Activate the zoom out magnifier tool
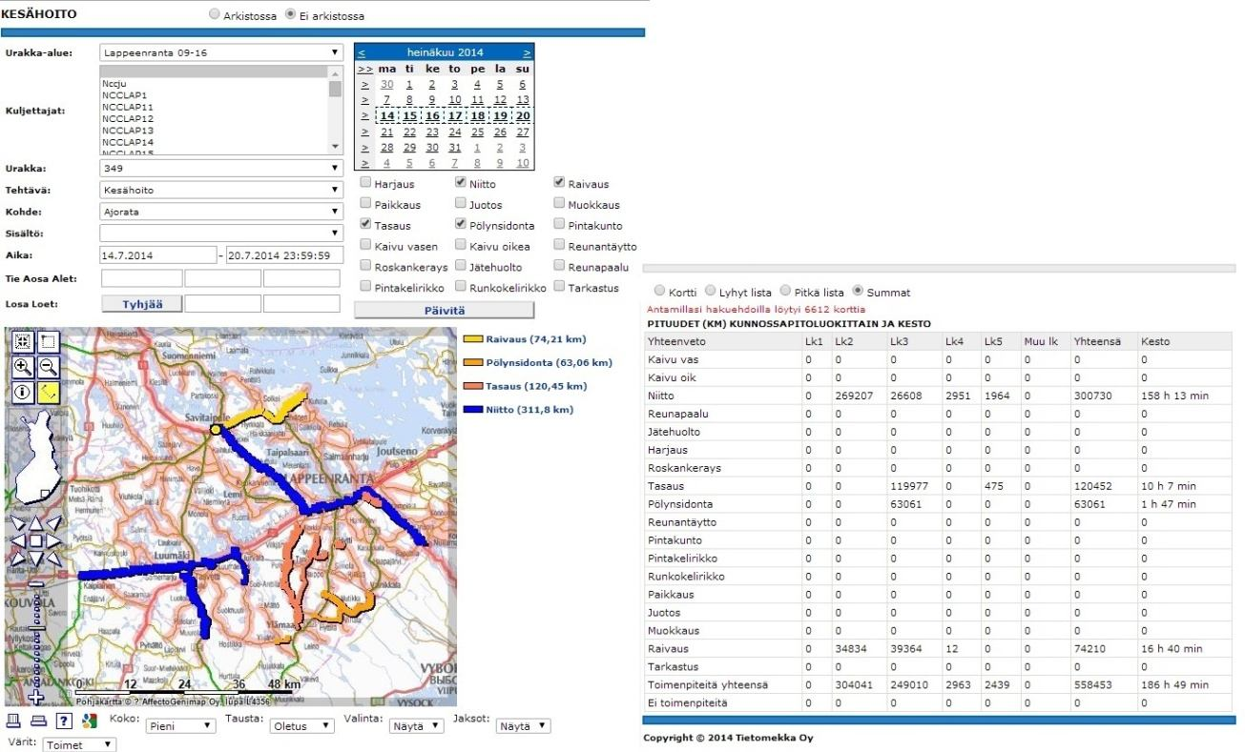Image resolution: width=1245 pixels, height=752 pixels. point(49,367)
